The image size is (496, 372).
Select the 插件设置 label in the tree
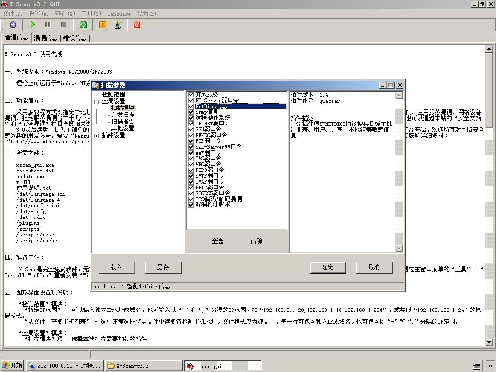pos(113,135)
